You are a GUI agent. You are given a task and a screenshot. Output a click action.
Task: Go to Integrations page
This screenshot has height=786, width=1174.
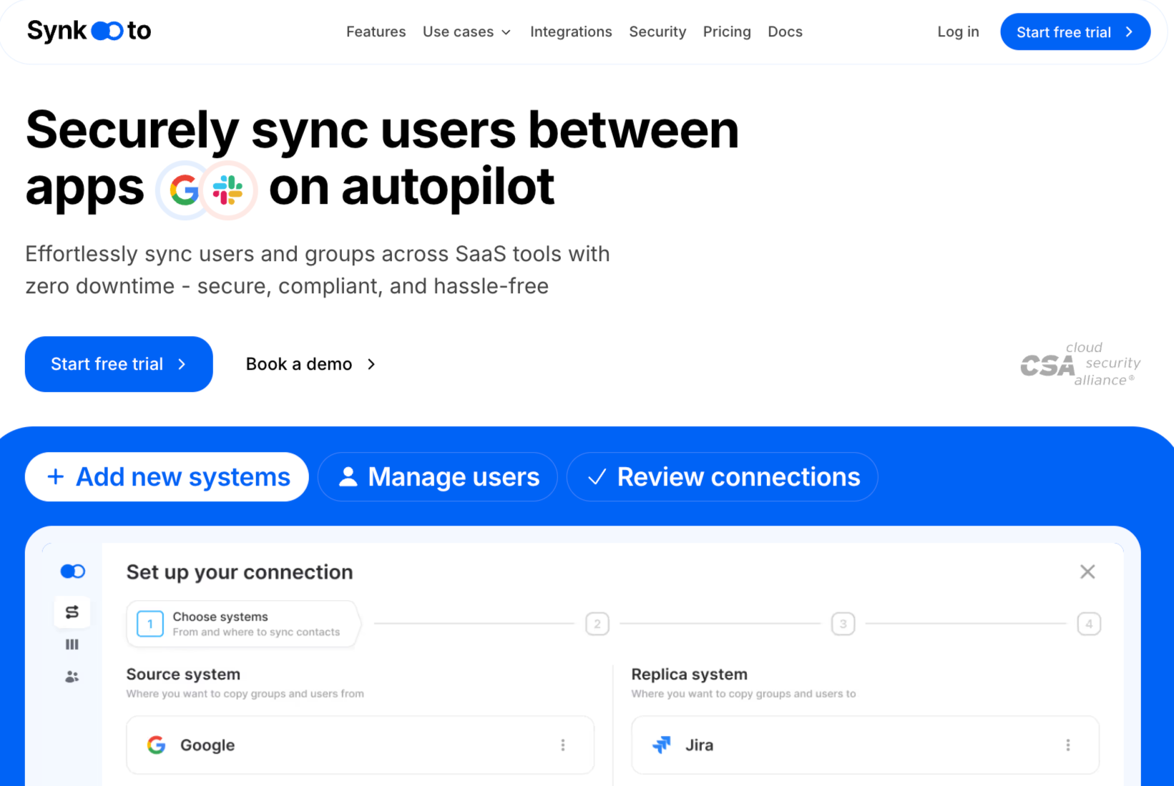point(571,31)
